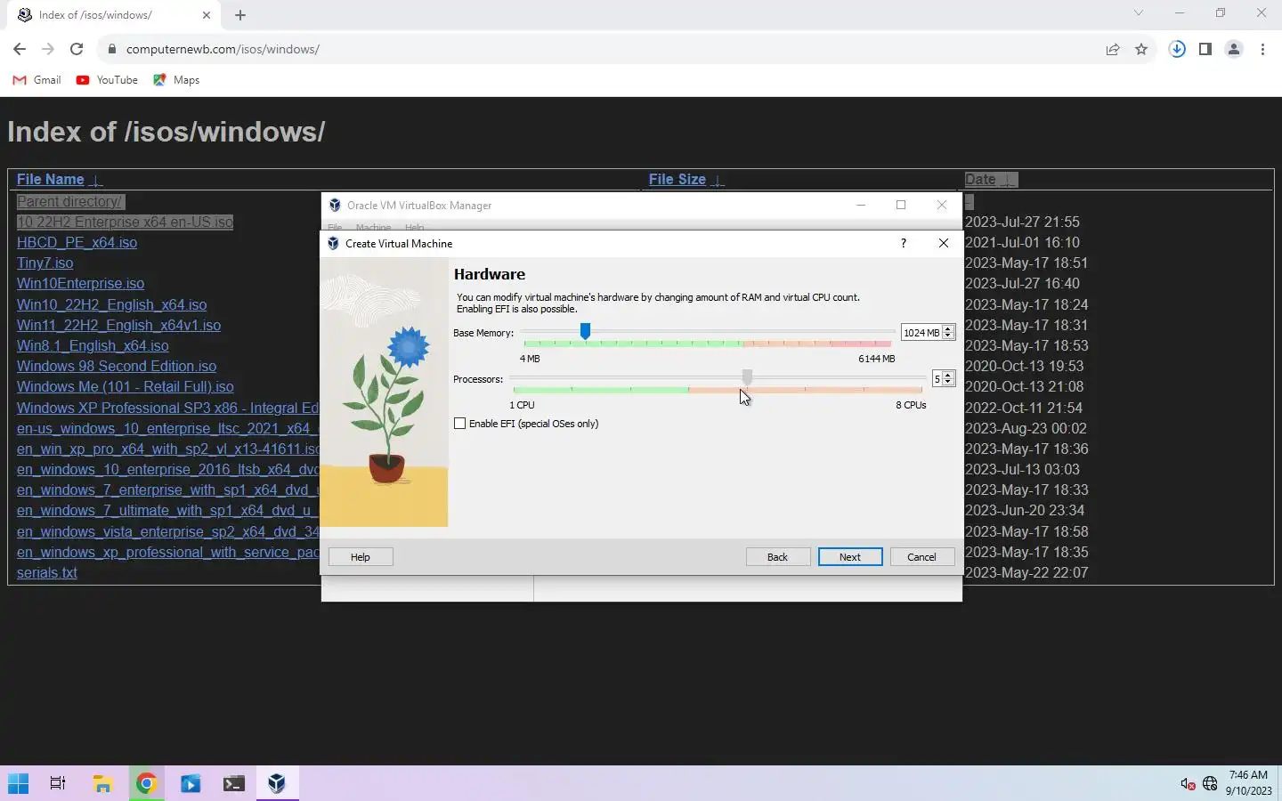Click the Base Memory value field showing 1024 MB
Image resolution: width=1282 pixels, height=801 pixels.
[921, 333]
